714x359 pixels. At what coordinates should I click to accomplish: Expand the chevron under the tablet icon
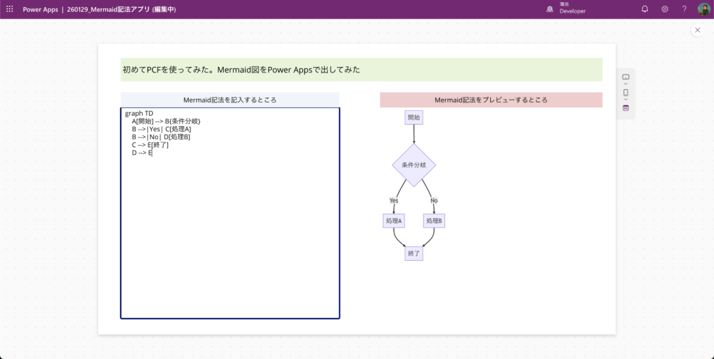(x=625, y=84)
